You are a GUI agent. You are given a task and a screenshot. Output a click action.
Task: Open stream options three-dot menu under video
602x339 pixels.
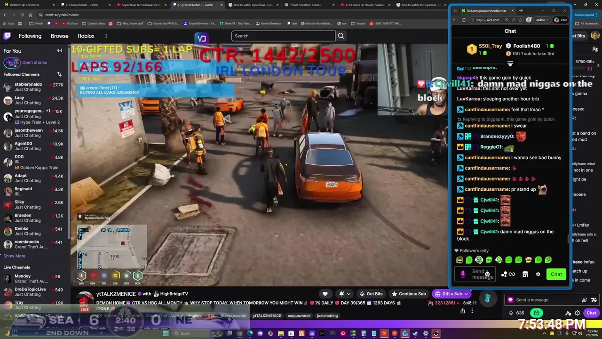pos(472,311)
